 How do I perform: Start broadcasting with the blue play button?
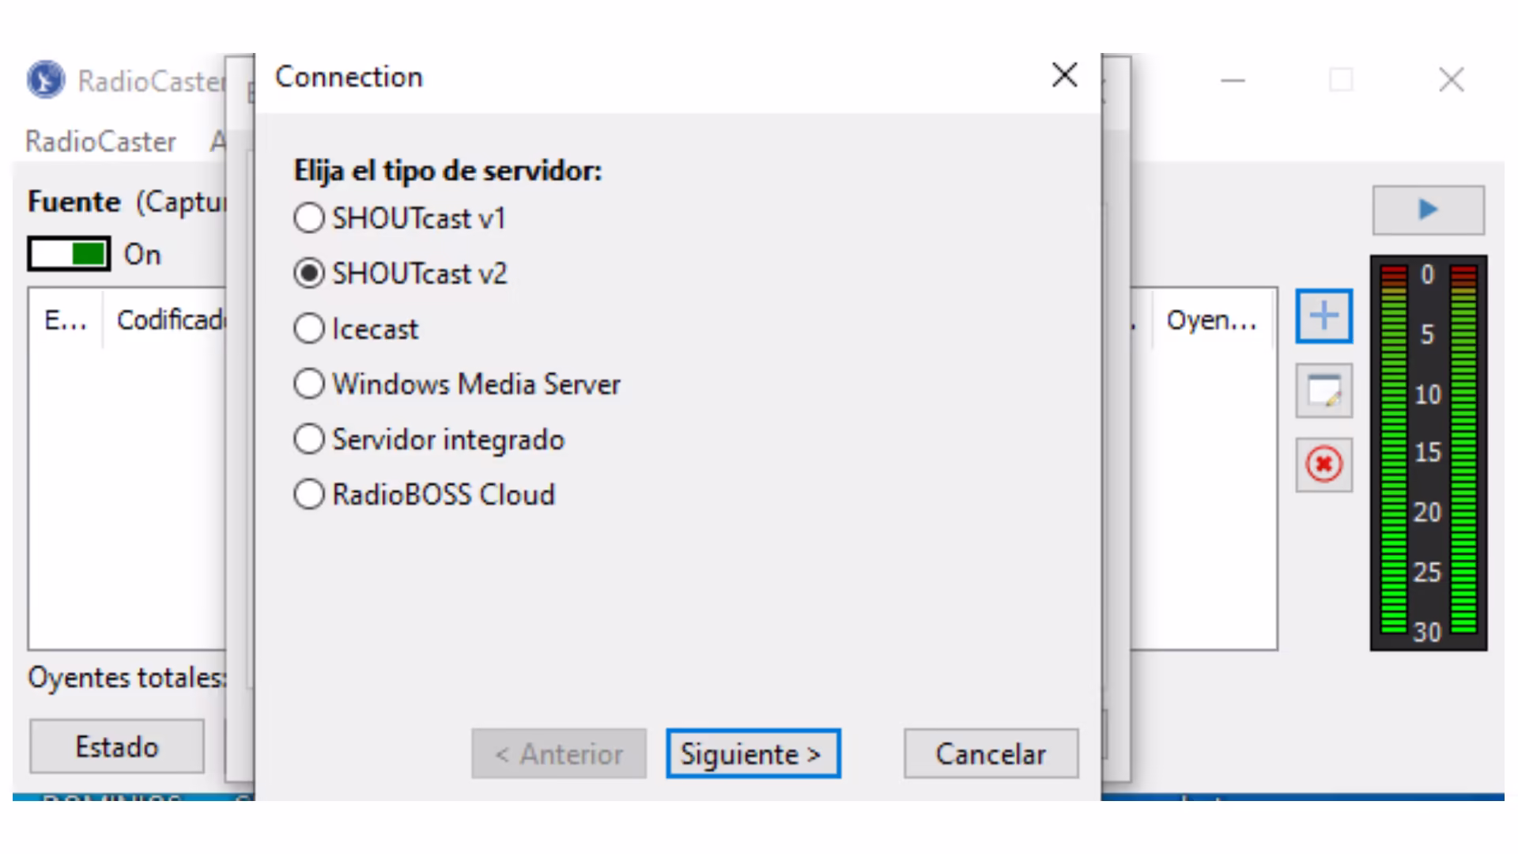click(x=1428, y=210)
